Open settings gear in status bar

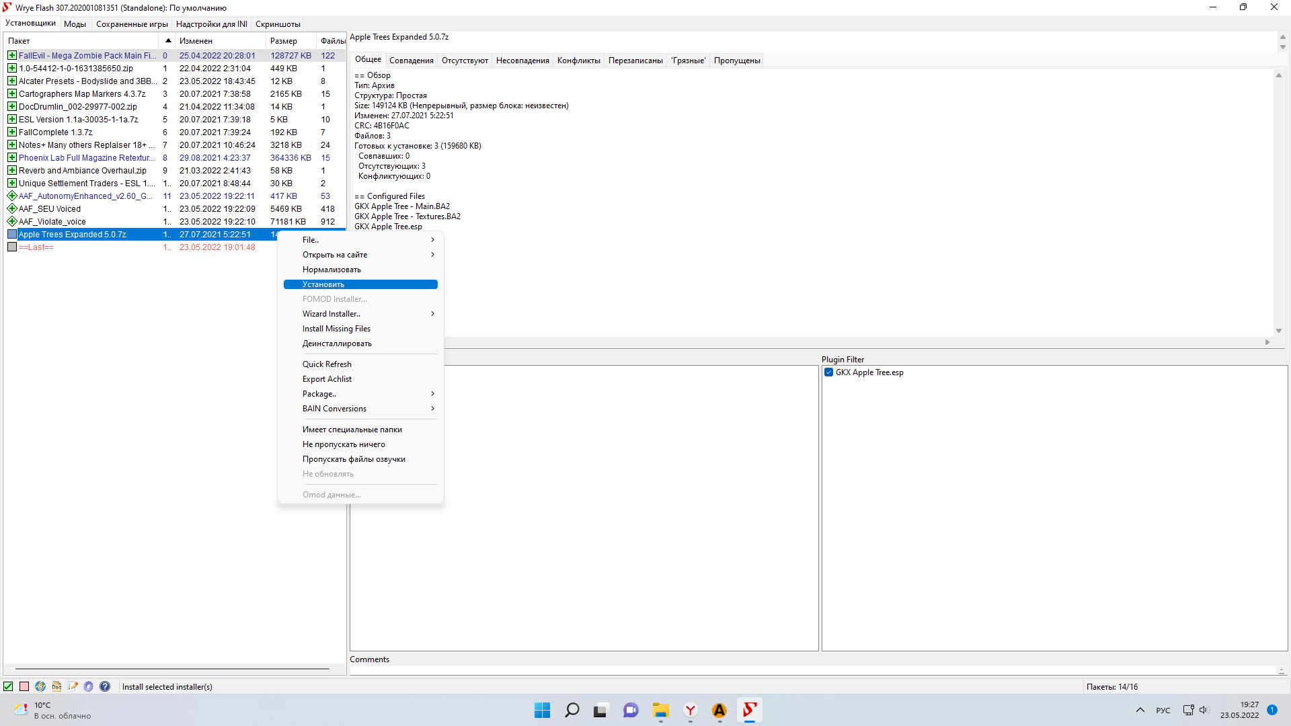[x=89, y=686]
